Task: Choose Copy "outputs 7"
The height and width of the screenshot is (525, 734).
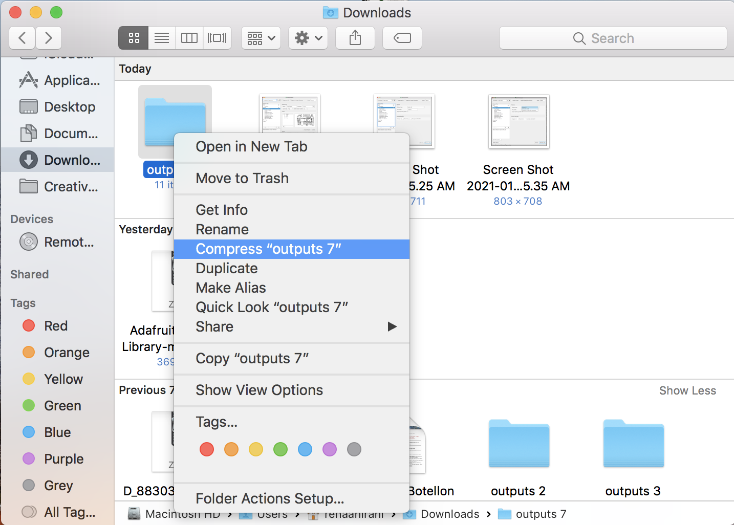Action: click(292, 359)
